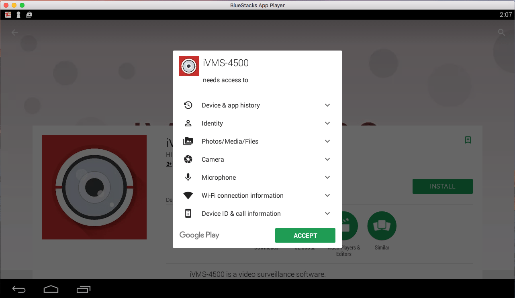Expand Wi-Fi connection information permission
515x298 pixels.
point(327,195)
